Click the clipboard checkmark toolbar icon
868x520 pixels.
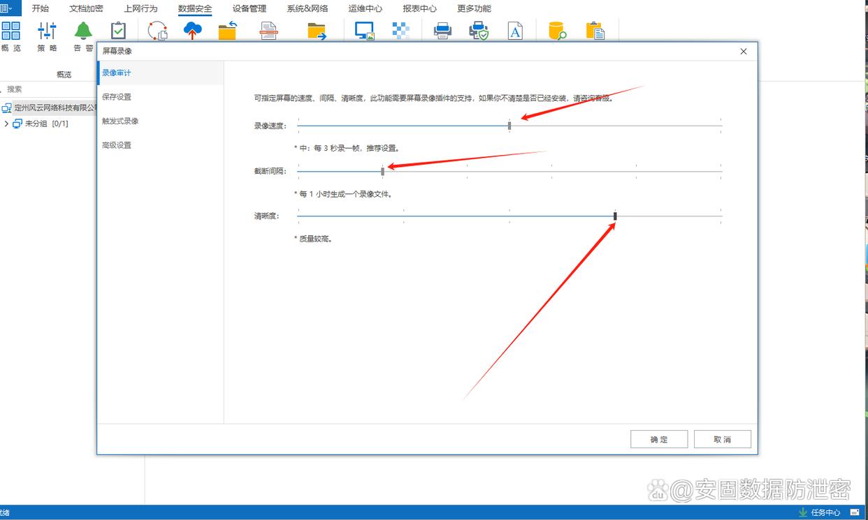point(119,31)
